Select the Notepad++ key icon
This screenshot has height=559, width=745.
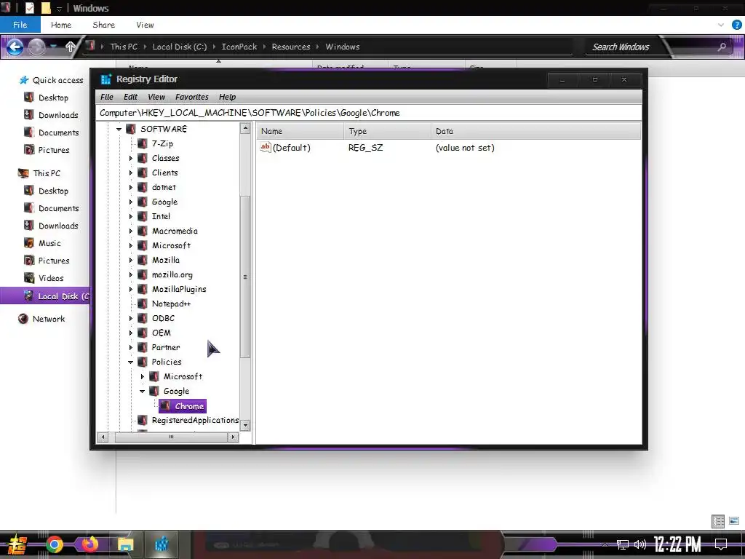142,304
